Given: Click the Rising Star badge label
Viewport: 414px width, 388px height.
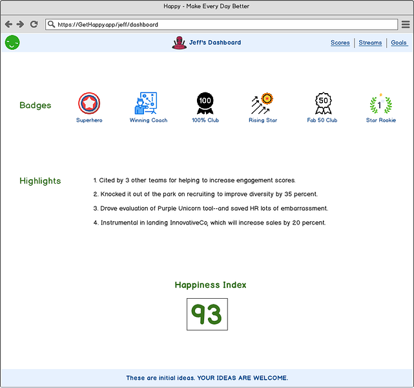Looking at the screenshot, I should 263,120.
